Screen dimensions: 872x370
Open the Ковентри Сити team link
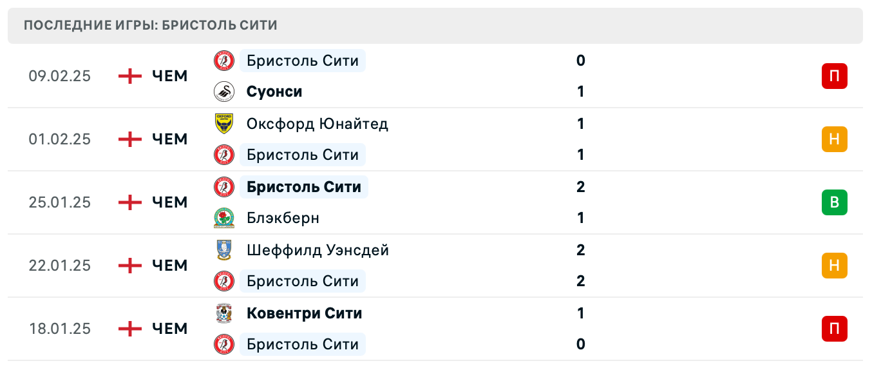coord(304,313)
